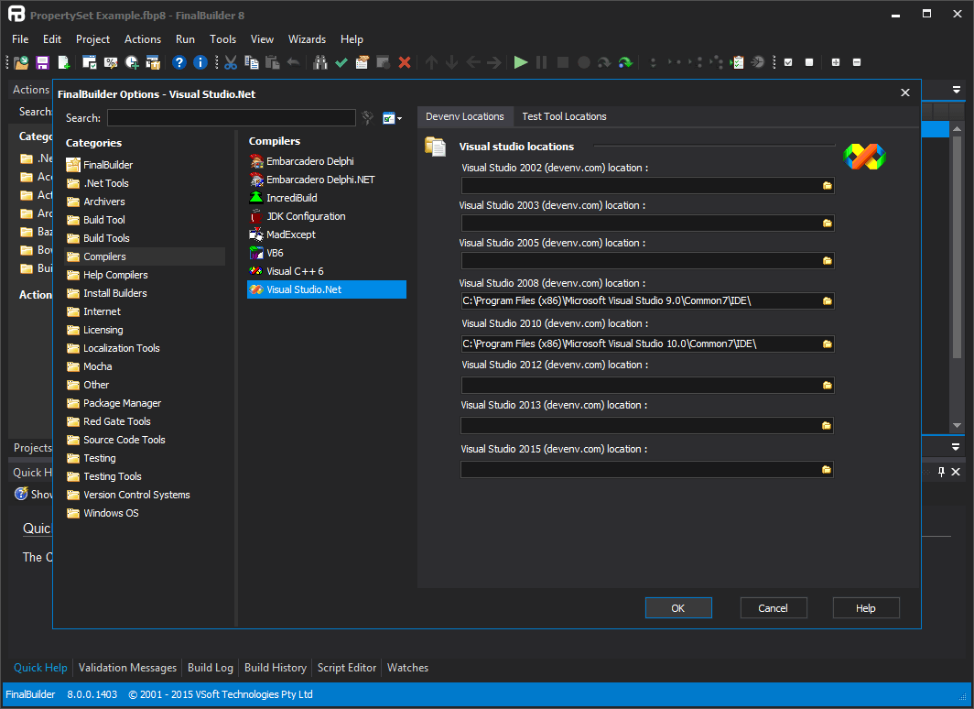Click the open project folder toolbar icon

pos(21,62)
